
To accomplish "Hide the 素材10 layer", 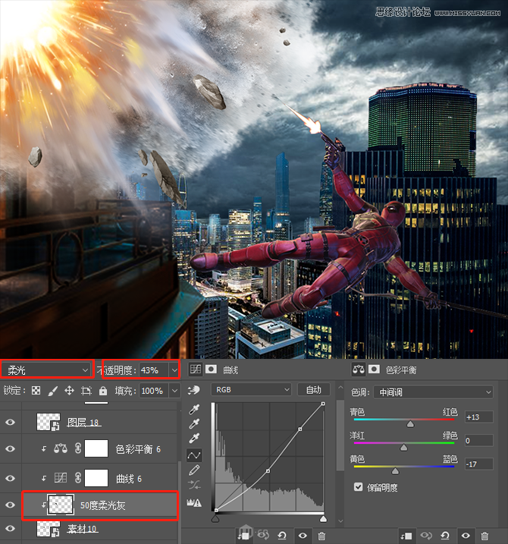I will pos(10,528).
